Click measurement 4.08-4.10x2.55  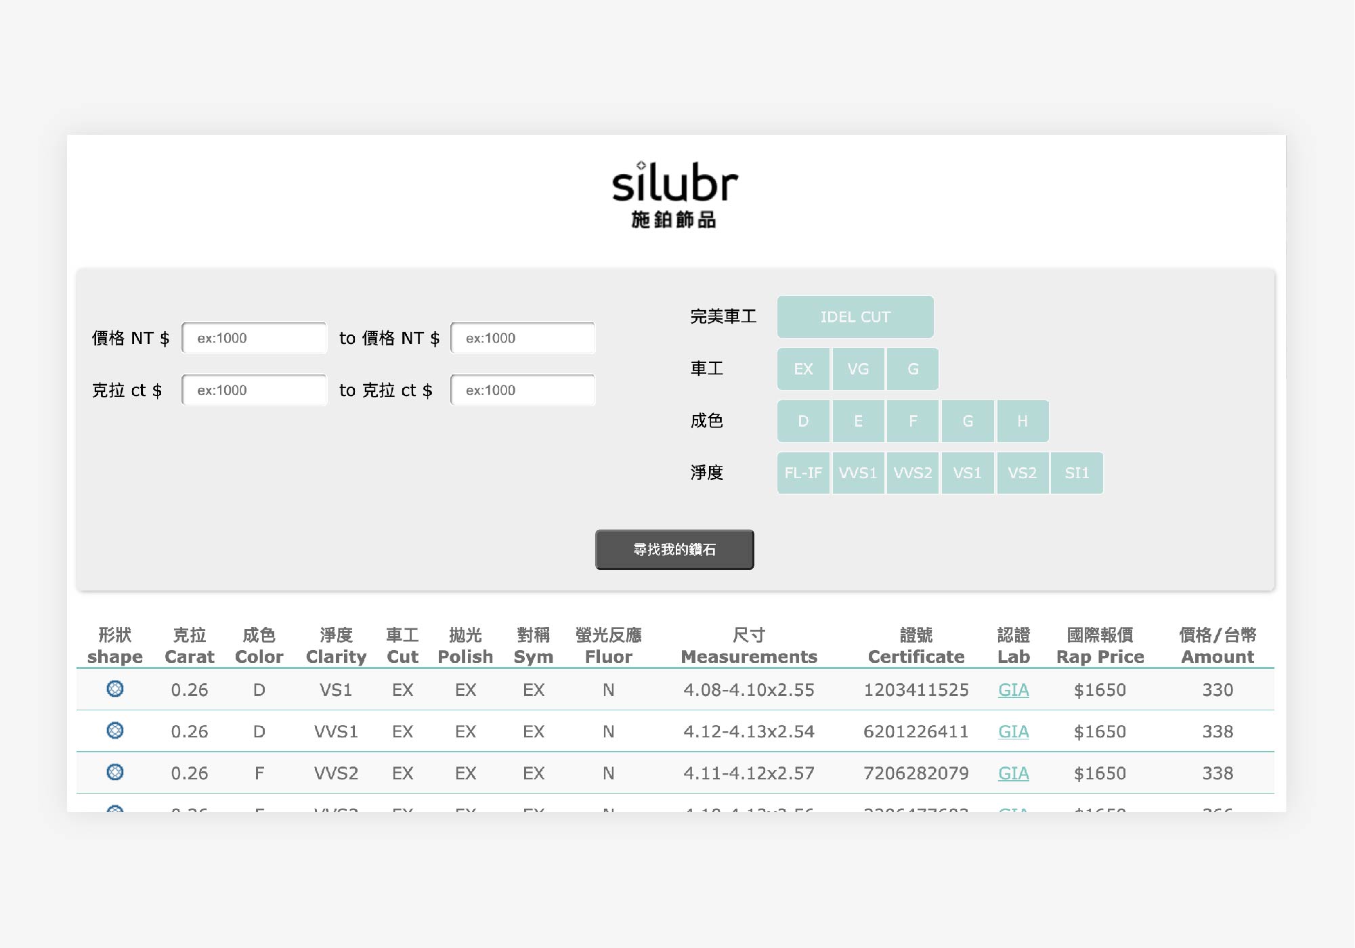[749, 690]
